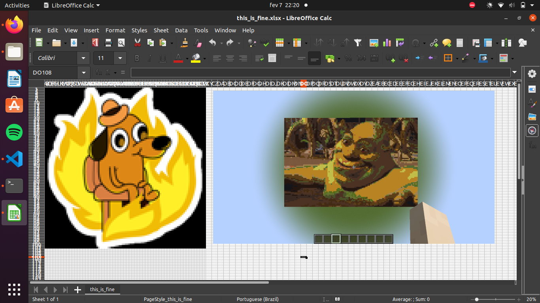Click the Paste icon
540x303 pixels.
[163, 43]
